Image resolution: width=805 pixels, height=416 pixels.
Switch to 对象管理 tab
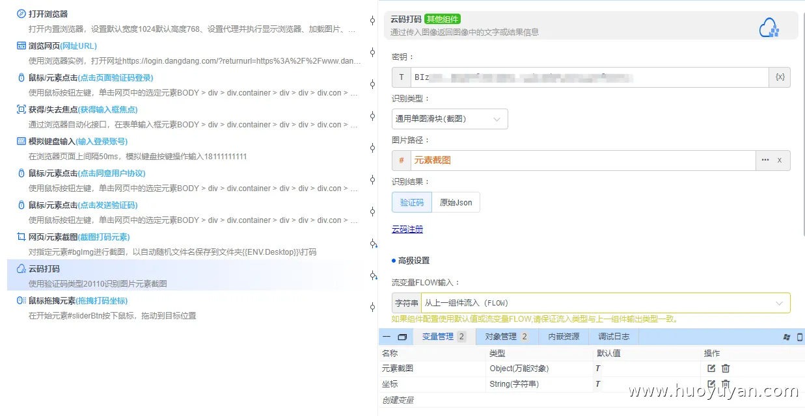[x=506, y=337]
